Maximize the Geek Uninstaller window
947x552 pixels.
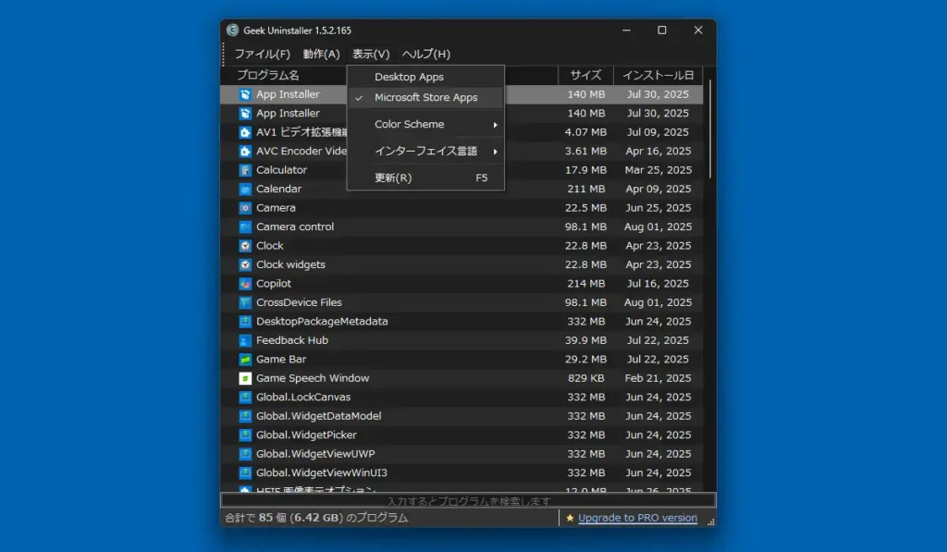pos(662,31)
